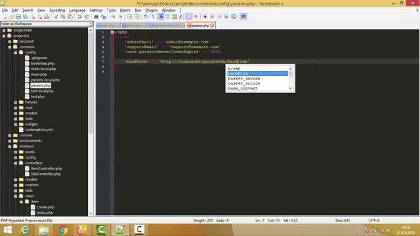Toggle file monitoring eye icon
The height and width of the screenshot is (236, 420).
click(196, 16)
